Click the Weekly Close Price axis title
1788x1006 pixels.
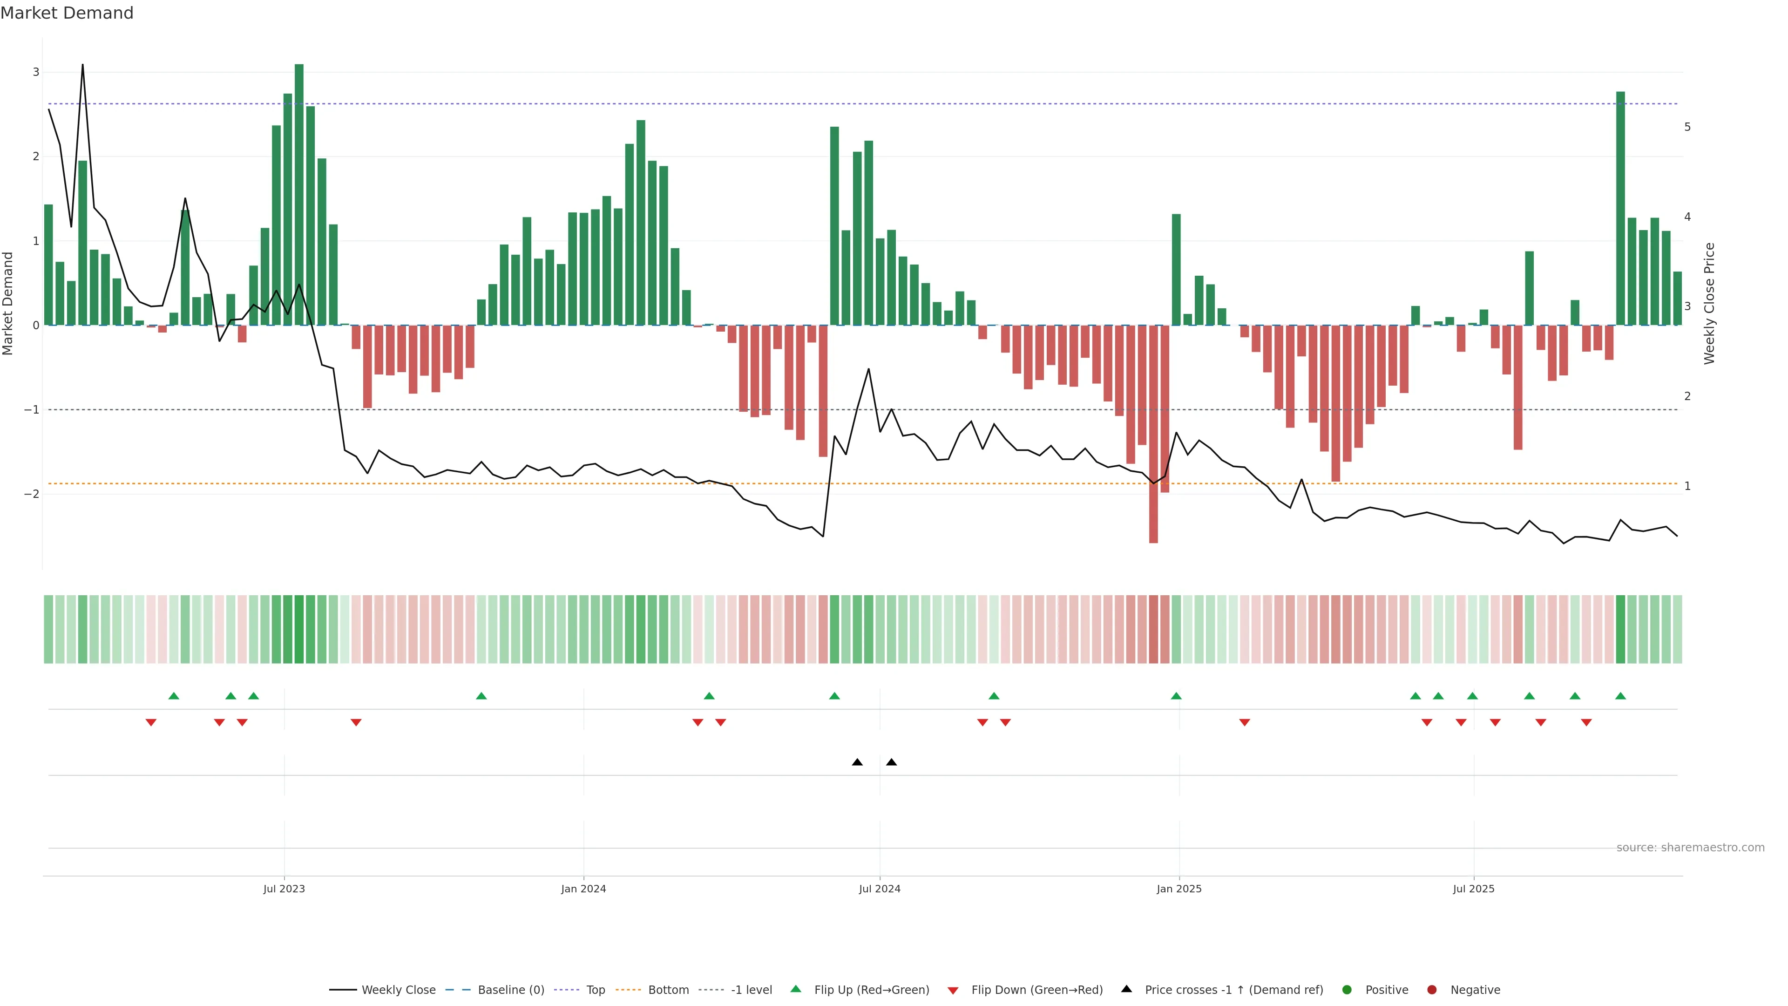(1709, 303)
